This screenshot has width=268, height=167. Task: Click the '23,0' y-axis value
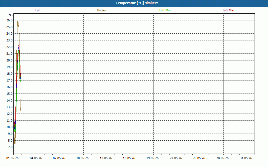[x=10, y=40]
